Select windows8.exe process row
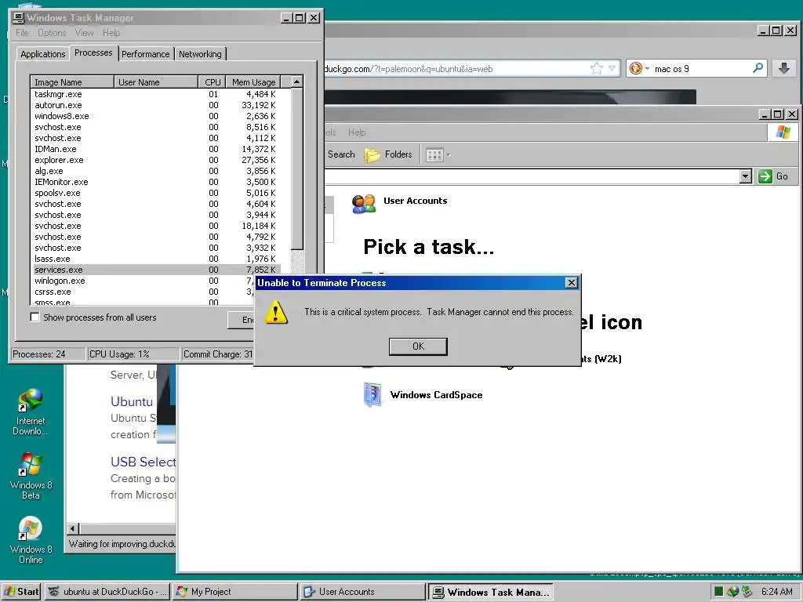This screenshot has height=602, width=803. pyautogui.click(x=156, y=116)
